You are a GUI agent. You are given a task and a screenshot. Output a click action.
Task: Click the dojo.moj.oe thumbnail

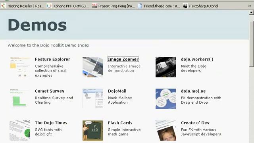point(166,99)
